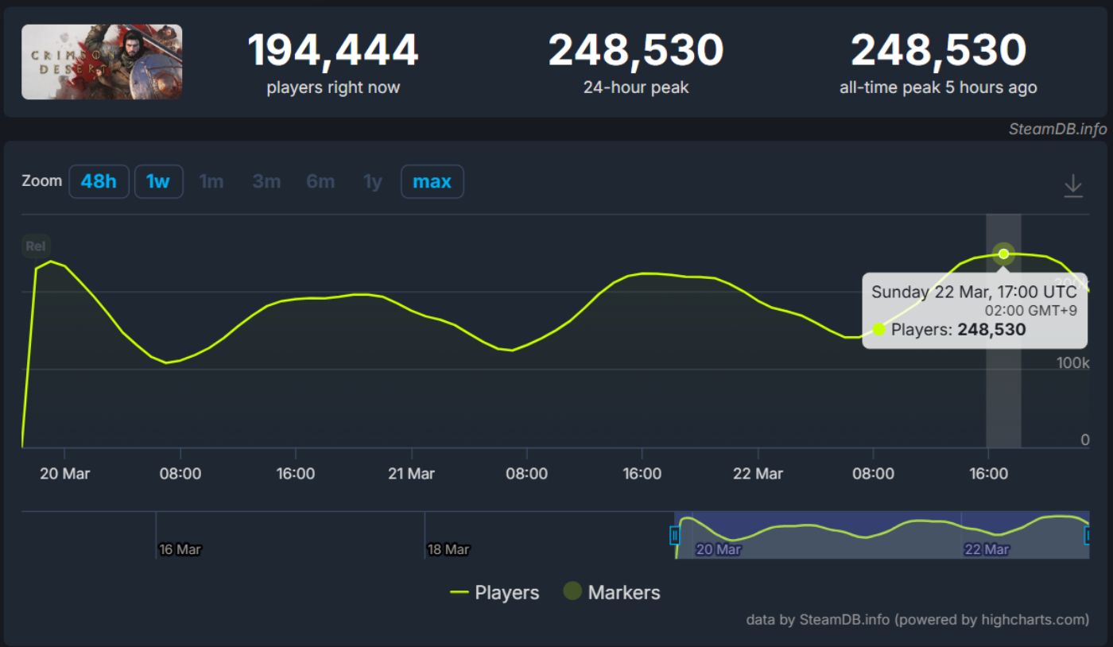Switch chart zoom to 1w
Viewport: 1113px width, 647px height.
click(x=158, y=182)
